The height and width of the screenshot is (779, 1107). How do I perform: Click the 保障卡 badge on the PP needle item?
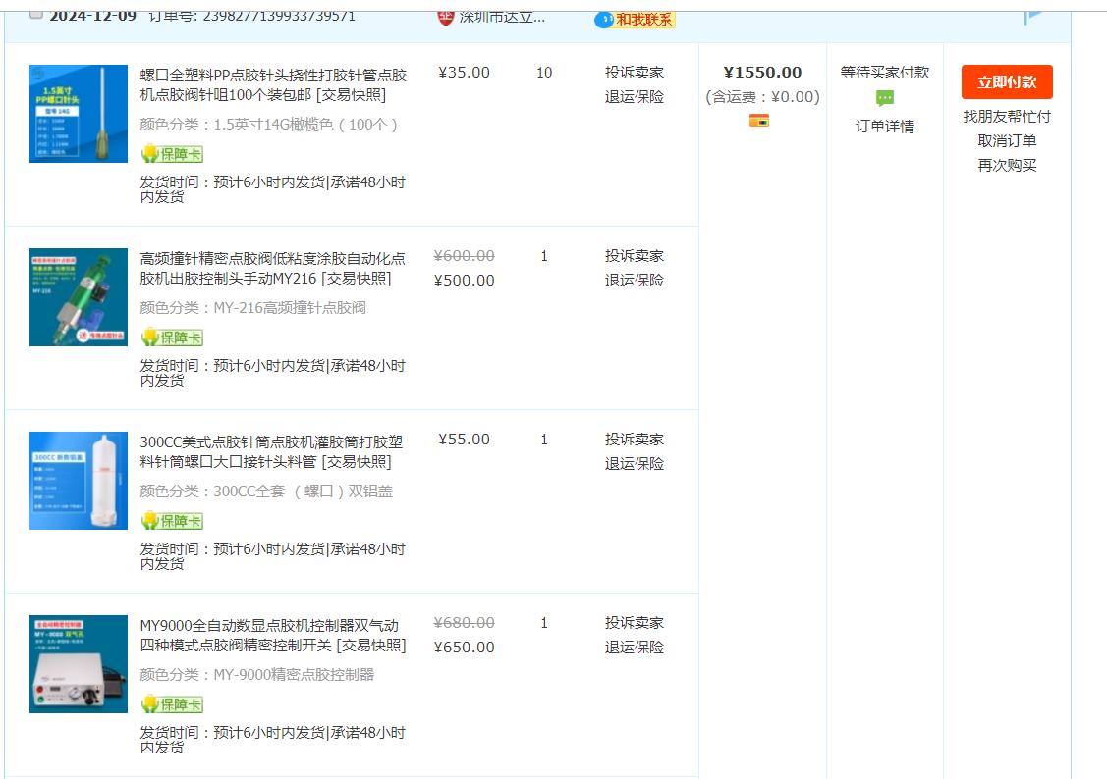pyautogui.click(x=172, y=154)
